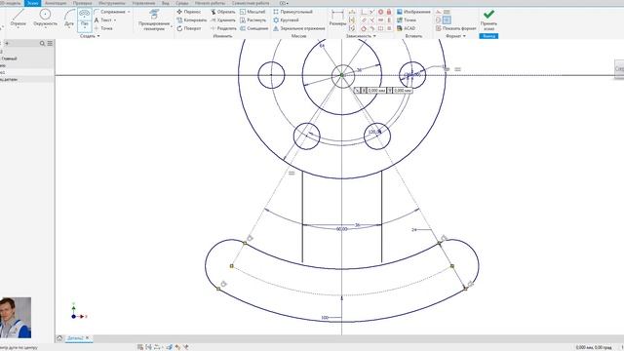The image size is (624, 351).
Task: Click the Размеры dimension tool
Action: pyautogui.click(x=337, y=19)
